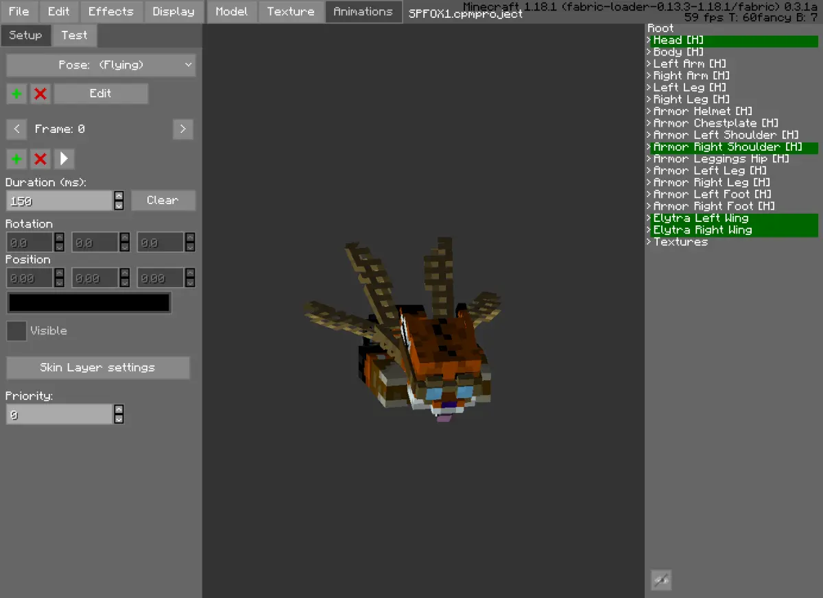Image resolution: width=823 pixels, height=598 pixels.
Task: Select Right Leg [H] in the tree
Action: point(691,99)
